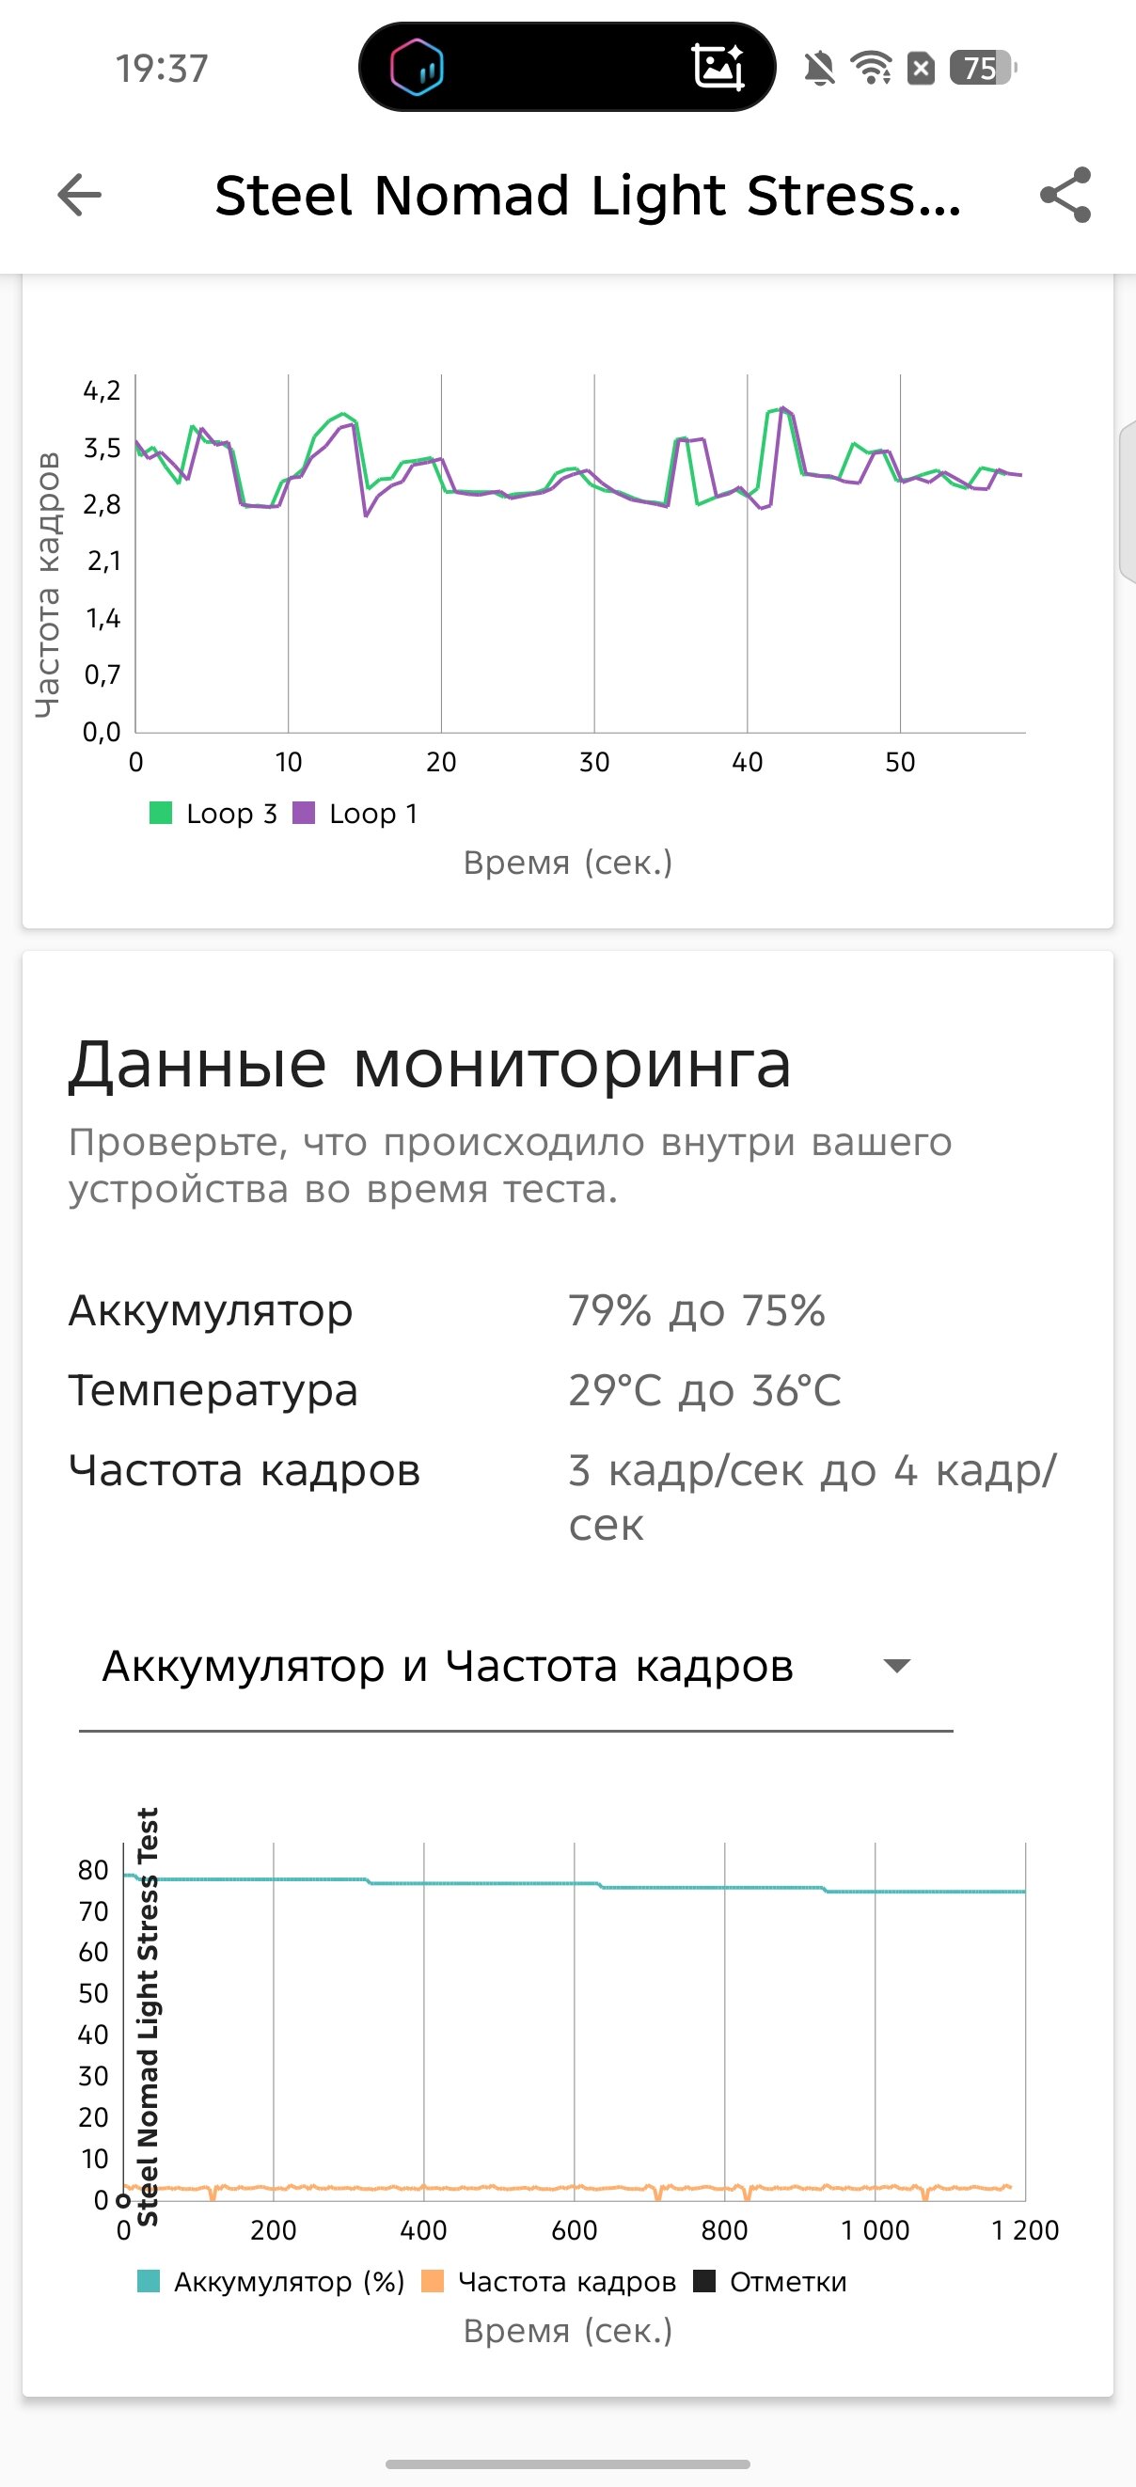Tap the side edge panel handle
Viewport: 1136px width, 2487px height.
(1128, 502)
